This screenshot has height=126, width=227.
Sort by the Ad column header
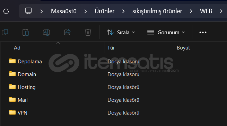click(17, 48)
